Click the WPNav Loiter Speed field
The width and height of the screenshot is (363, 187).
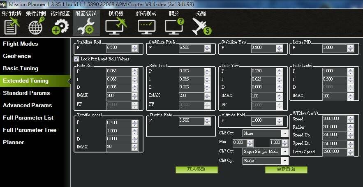335,152
